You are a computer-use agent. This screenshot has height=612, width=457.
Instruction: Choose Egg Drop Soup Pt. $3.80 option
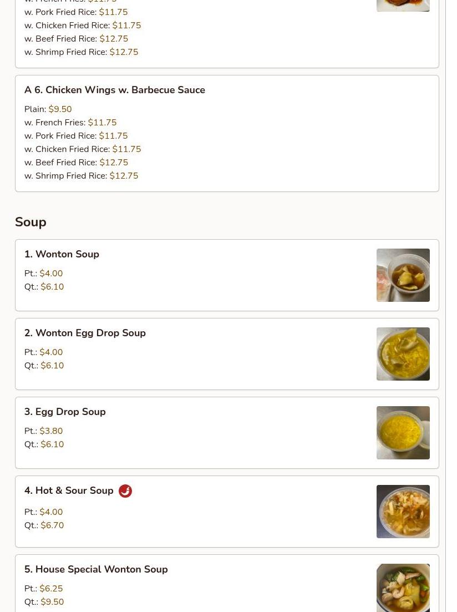43,431
